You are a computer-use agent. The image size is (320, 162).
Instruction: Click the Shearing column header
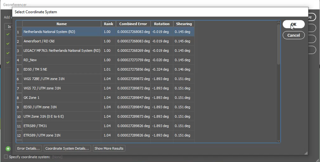[x=184, y=24]
